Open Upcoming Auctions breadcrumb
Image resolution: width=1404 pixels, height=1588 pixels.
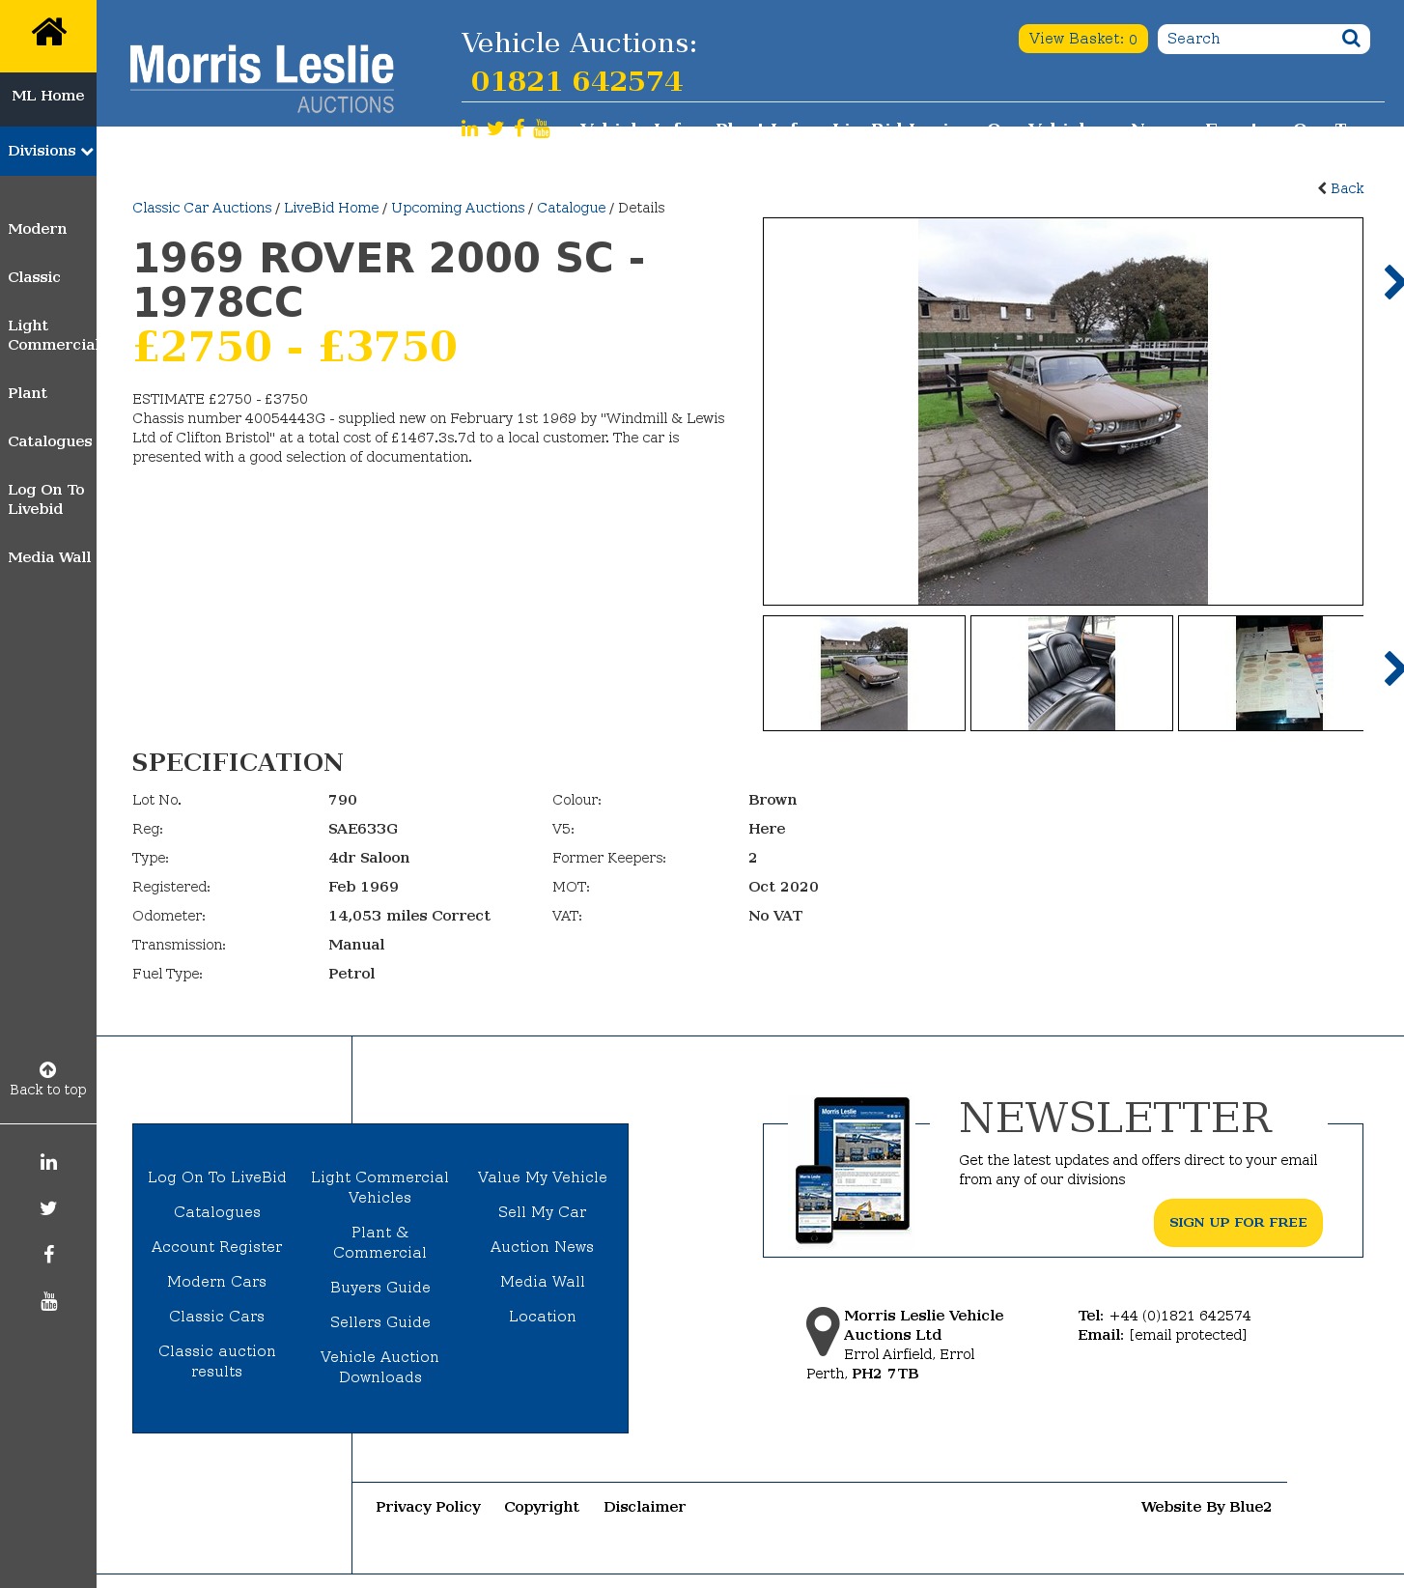coord(458,208)
